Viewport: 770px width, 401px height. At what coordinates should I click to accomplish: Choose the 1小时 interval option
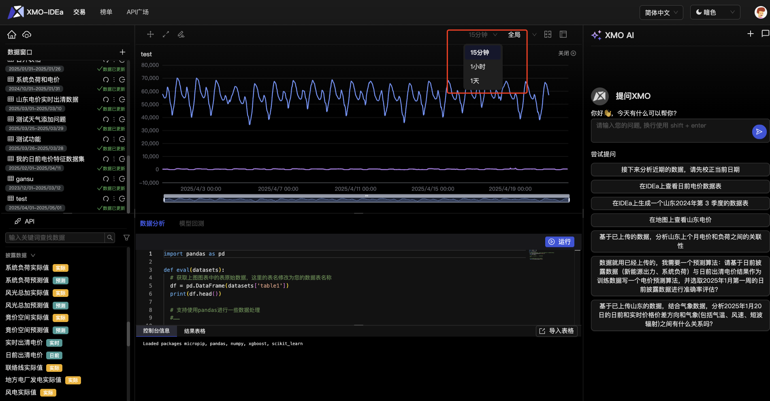482,67
